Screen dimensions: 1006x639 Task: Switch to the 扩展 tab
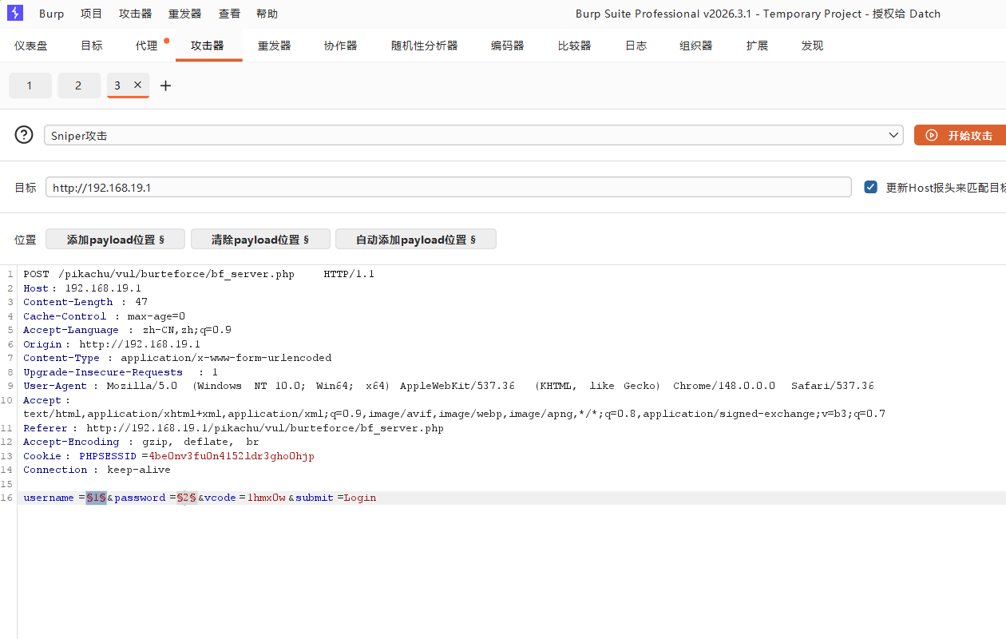758,46
